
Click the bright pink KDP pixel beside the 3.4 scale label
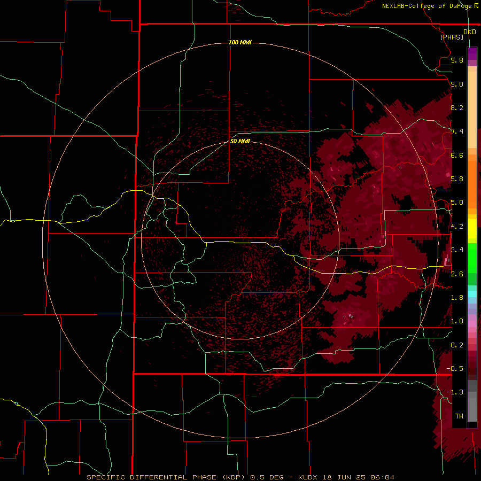pyautogui.click(x=446, y=260)
